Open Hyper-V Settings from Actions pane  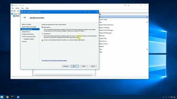pos(105,28)
